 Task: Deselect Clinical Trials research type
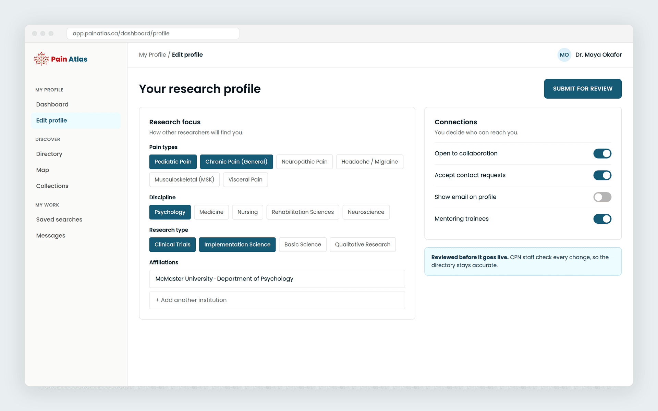coord(172,245)
